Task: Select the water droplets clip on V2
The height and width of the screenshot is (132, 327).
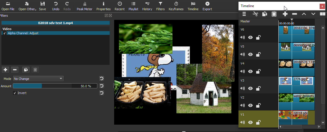Action: coord(297,102)
